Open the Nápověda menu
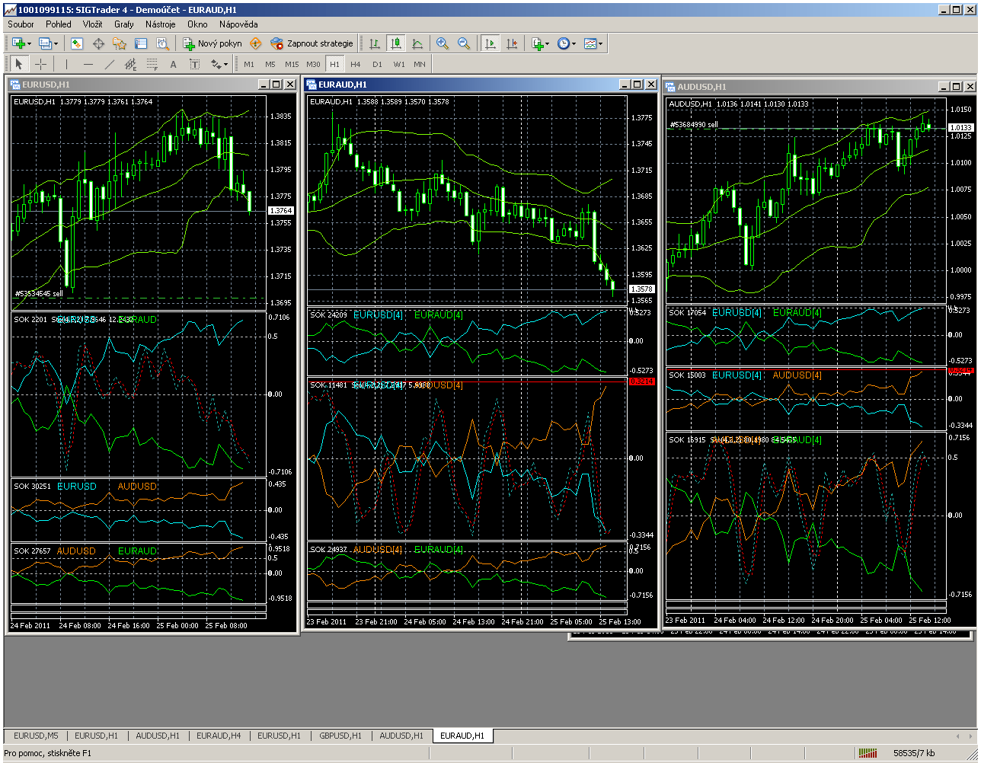The width and height of the screenshot is (981, 763). pos(238,24)
